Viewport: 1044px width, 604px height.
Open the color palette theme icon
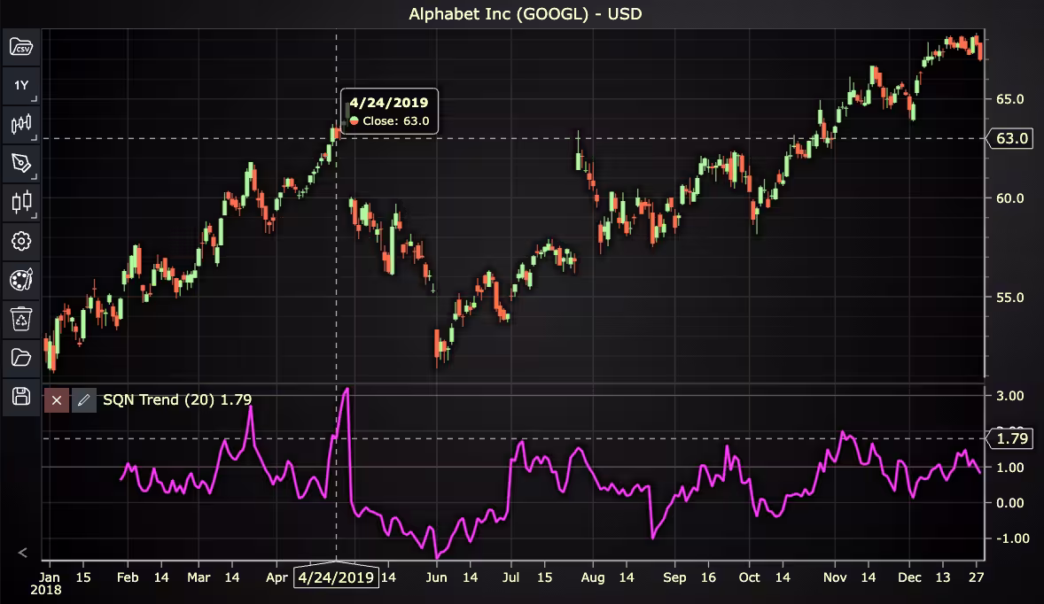click(x=21, y=279)
